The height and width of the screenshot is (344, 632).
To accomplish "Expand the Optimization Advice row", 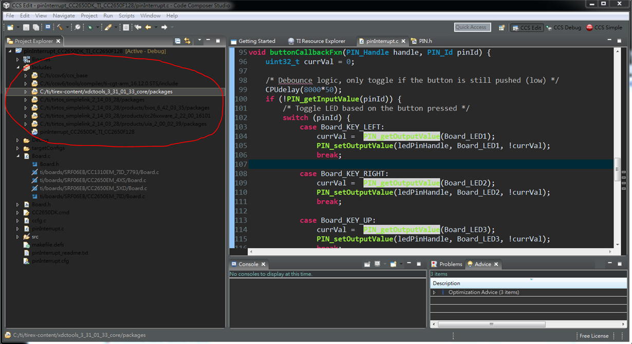I will click(x=434, y=292).
